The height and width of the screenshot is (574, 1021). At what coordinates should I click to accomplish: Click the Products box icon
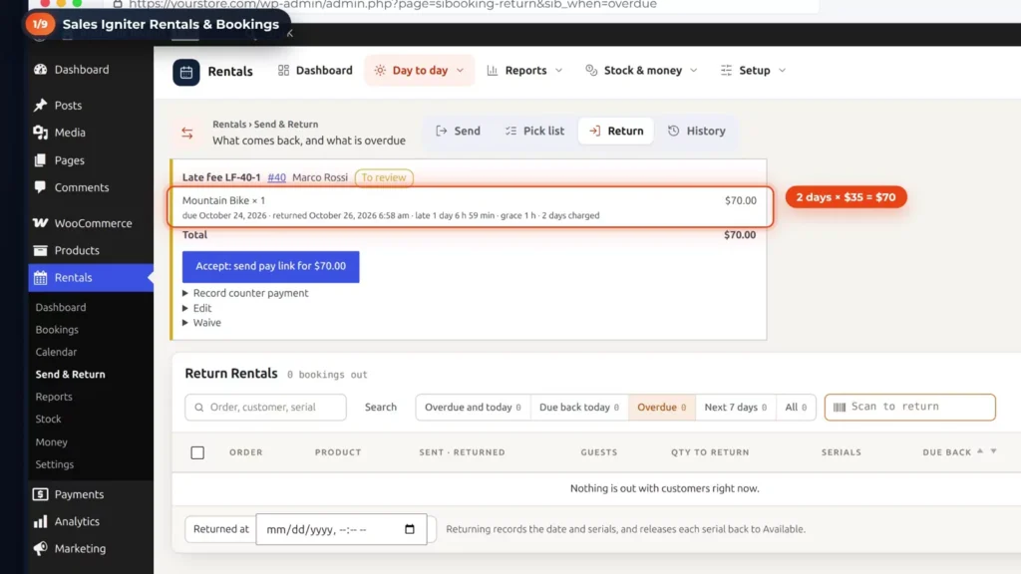pyautogui.click(x=40, y=250)
